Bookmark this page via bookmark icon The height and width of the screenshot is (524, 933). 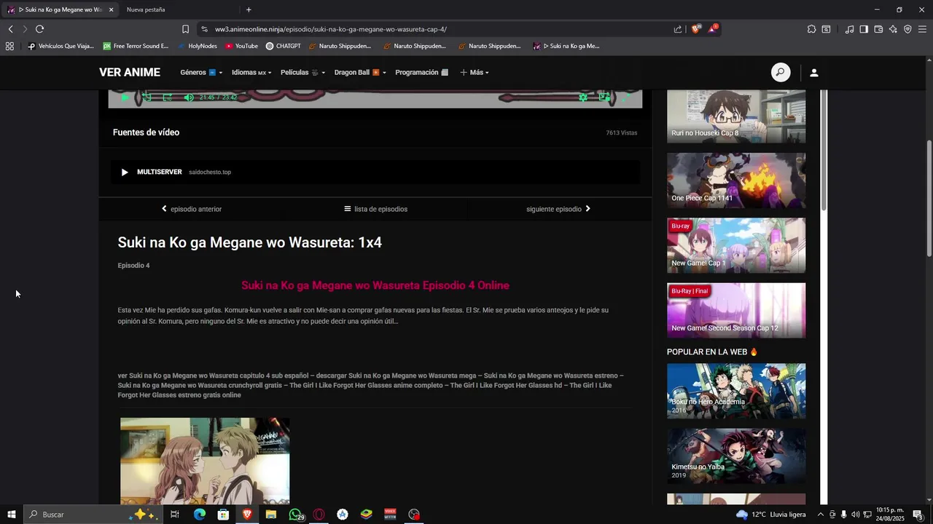click(185, 29)
